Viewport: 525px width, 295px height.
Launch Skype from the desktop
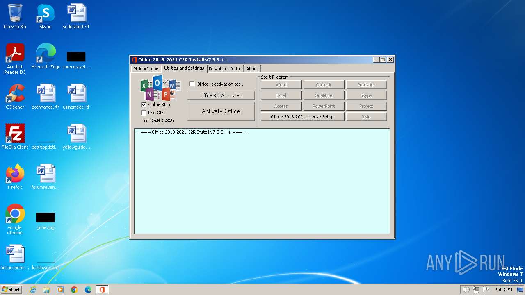45,16
